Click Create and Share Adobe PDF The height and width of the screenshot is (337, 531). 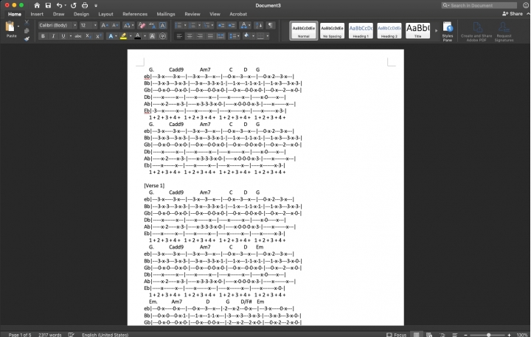(476, 32)
